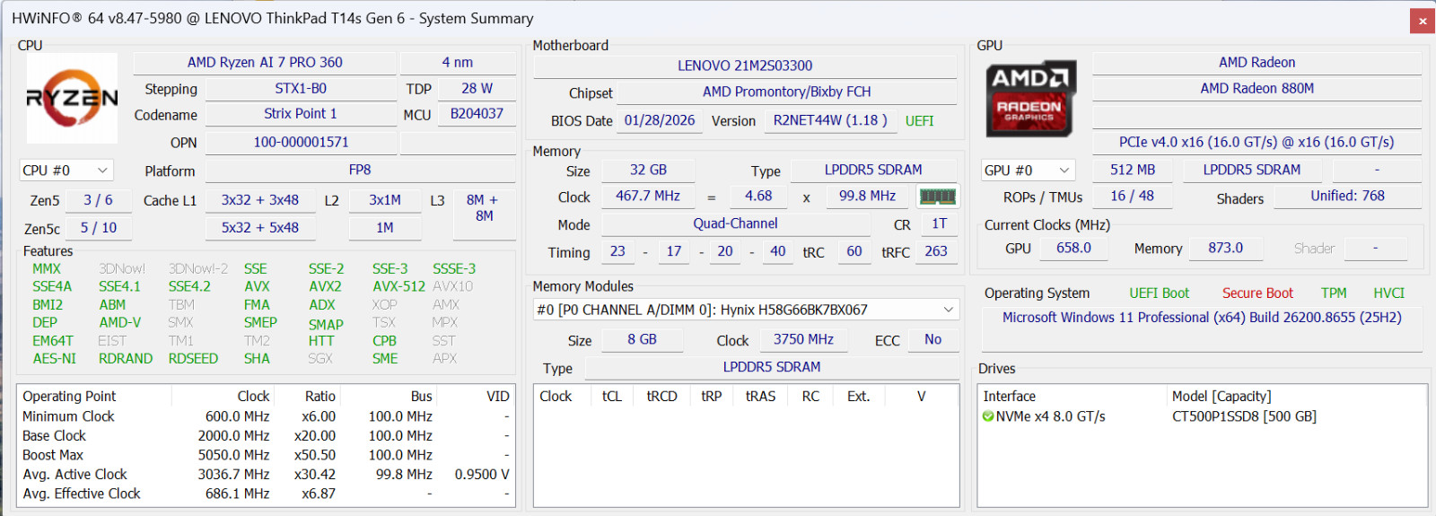The width and height of the screenshot is (1436, 516).
Task: Click the AMD Ryzen CPU logo
Action: tap(72, 98)
